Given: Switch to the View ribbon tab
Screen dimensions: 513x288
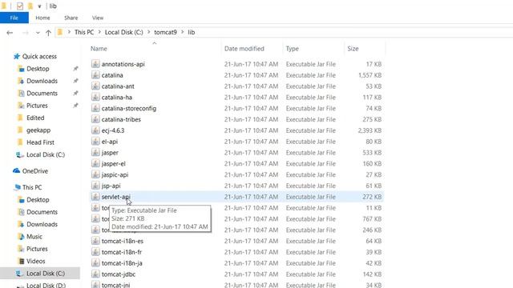Looking at the screenshot, I should [x=98, y=18].
